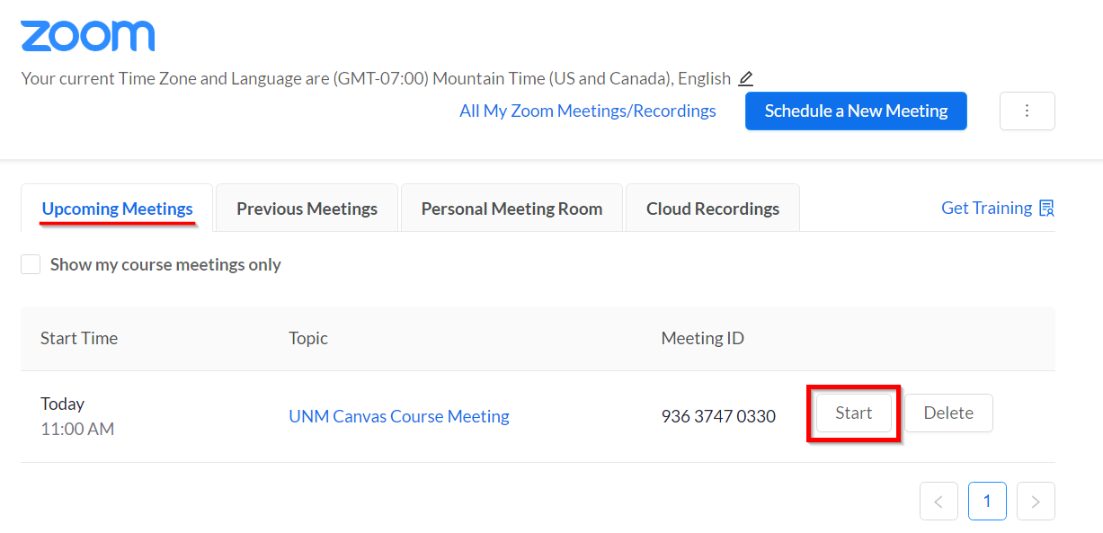Image resolution: width=1103 pixels, height=533 pixels.
Task: Select page 1 in pagination
Action: [987, 502]
